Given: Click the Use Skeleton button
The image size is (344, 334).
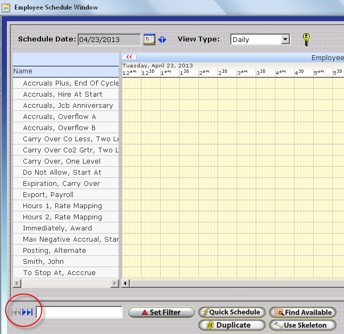Looking at the screenshot, I should [303, 325].
